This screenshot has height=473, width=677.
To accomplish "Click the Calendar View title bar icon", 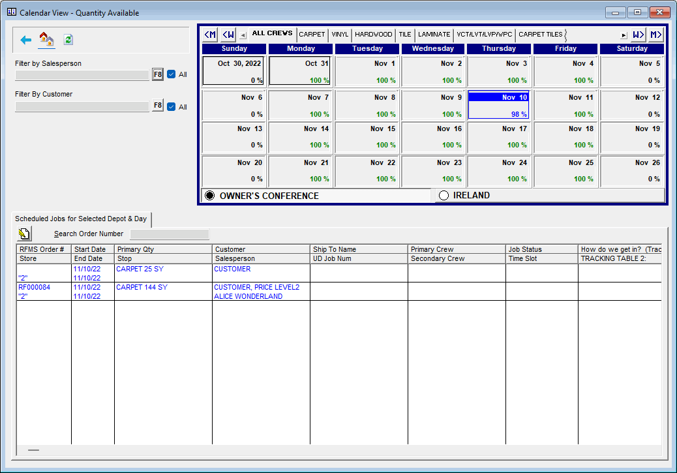I will [12, 12].
